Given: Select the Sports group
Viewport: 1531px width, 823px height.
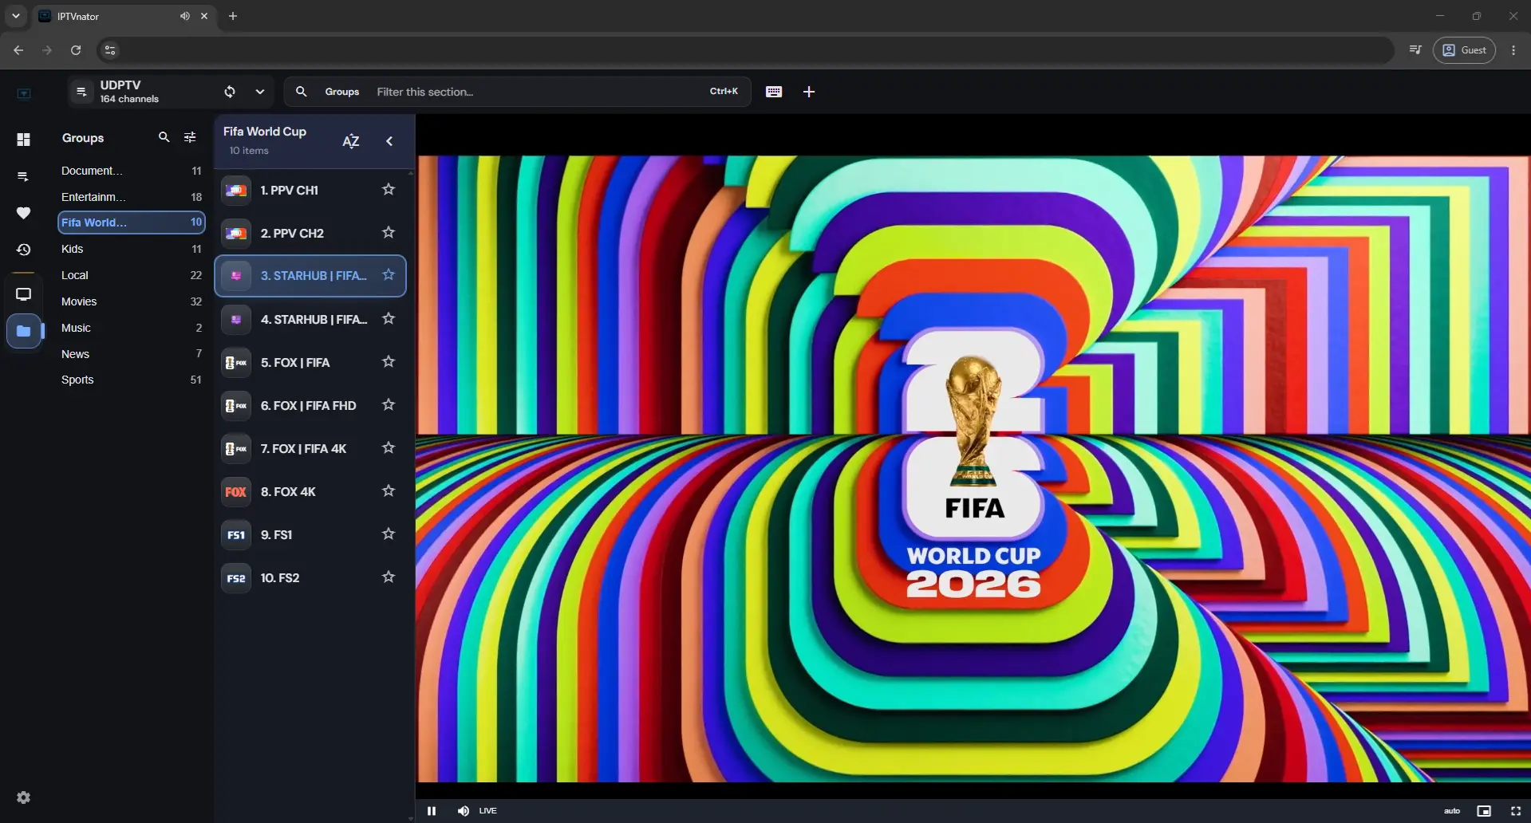Looking at the screenshot, I should click(132, 380).
